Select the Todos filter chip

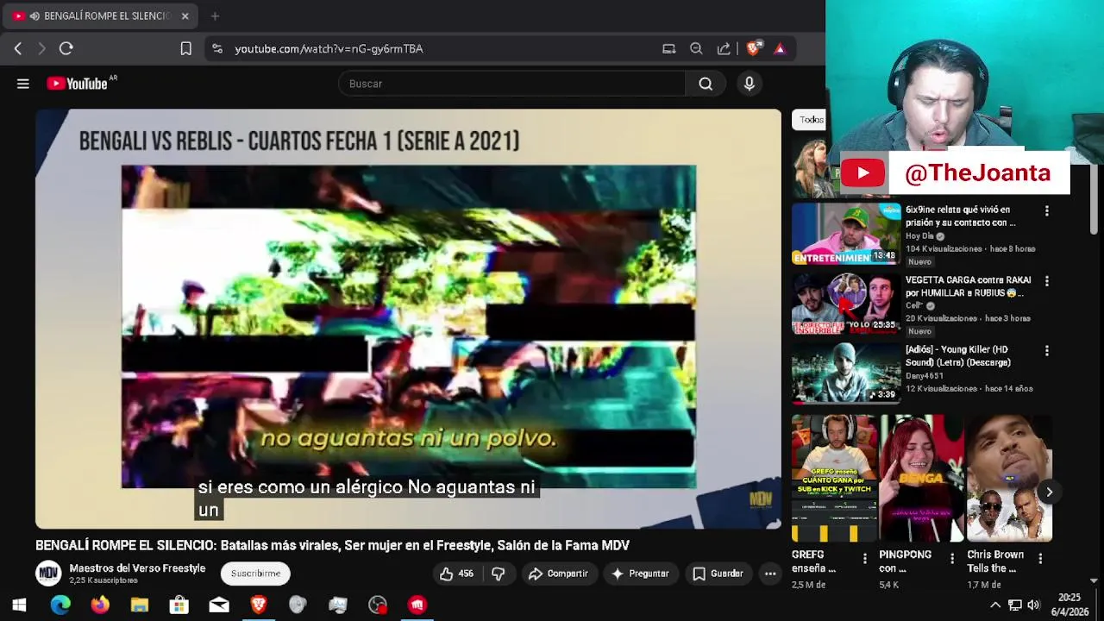[x=810, y=120]
